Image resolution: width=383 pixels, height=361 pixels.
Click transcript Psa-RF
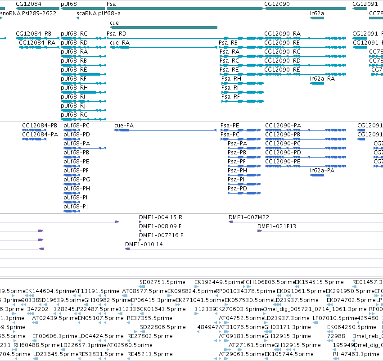click(243, 101)
